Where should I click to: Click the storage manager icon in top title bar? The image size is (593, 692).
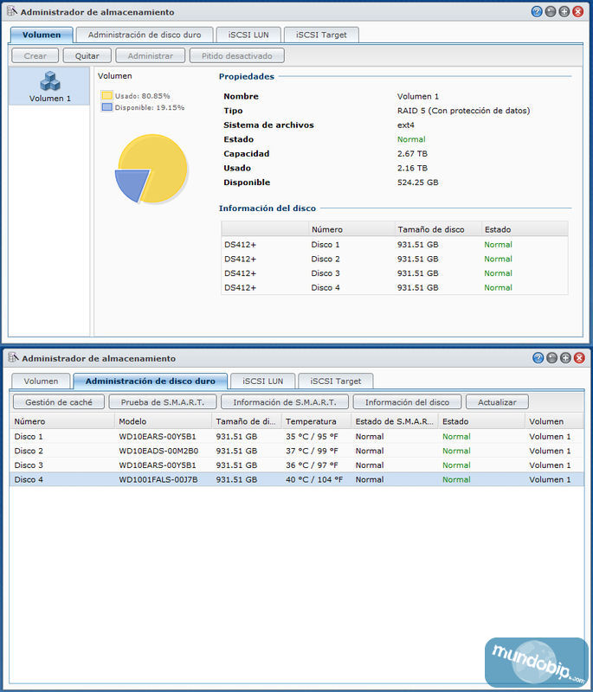tap(12, 11)
